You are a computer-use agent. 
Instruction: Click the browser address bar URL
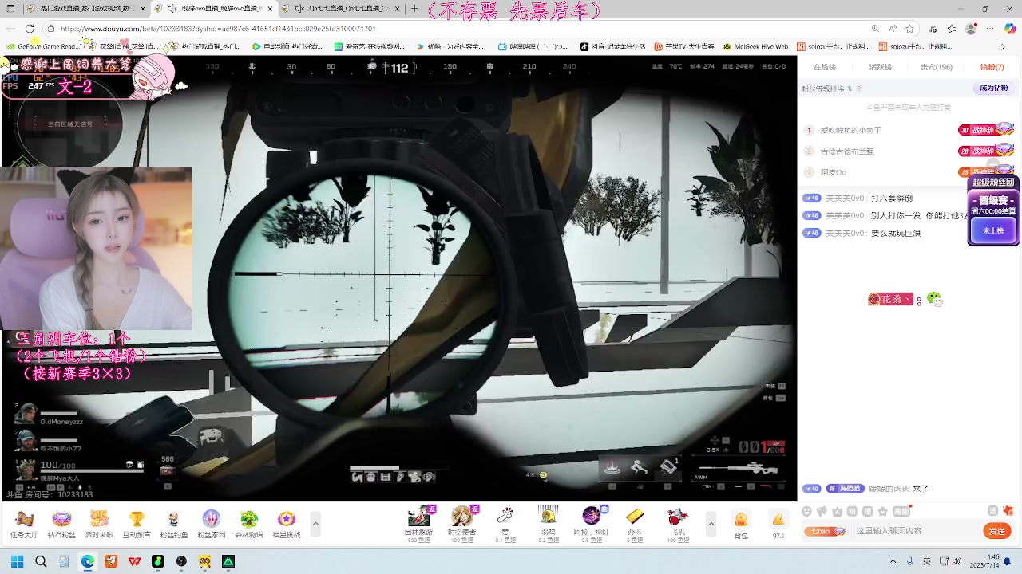[x=218, y=29]
